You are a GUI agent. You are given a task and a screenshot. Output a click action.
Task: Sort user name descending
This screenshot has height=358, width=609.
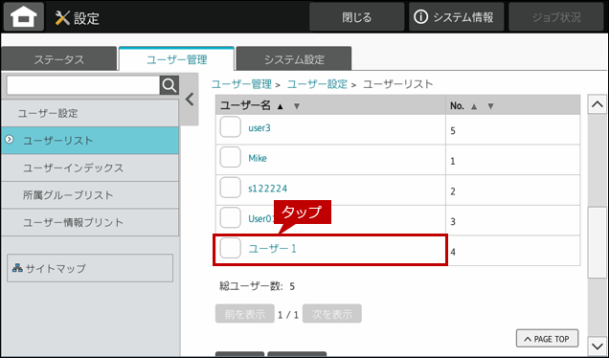297,106
